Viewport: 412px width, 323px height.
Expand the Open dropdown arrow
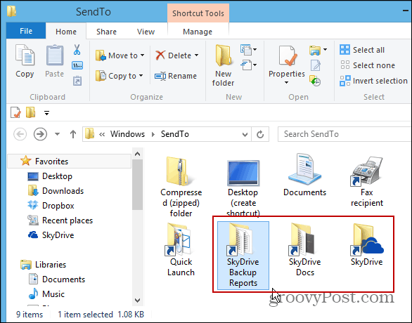pyautogui.click(x=325, y=49)
